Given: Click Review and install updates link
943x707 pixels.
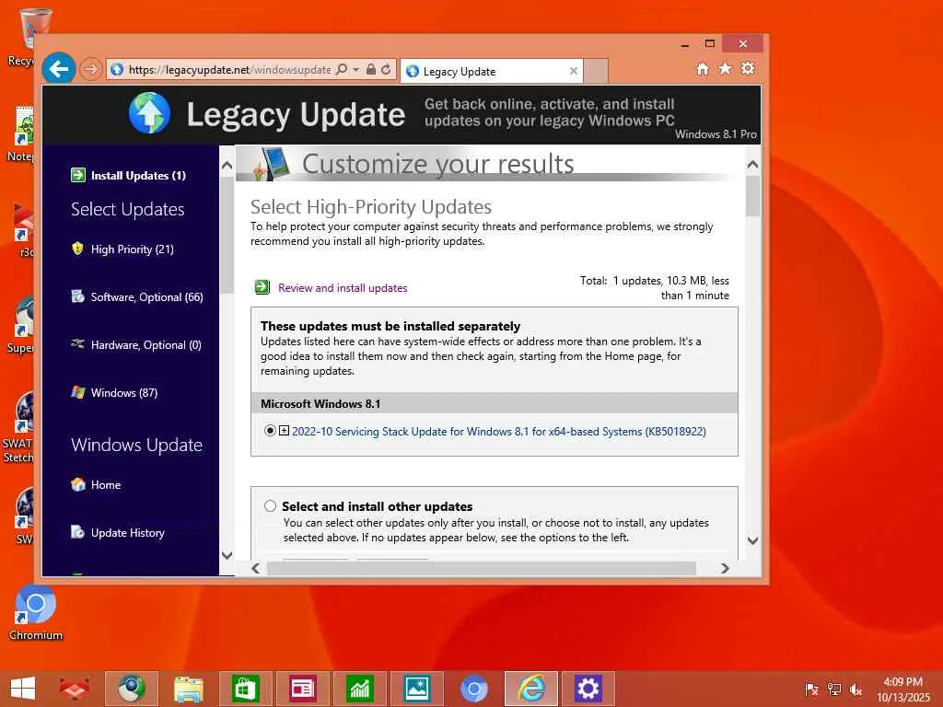Looking at the screenshot, I should [x=343, y=288].
